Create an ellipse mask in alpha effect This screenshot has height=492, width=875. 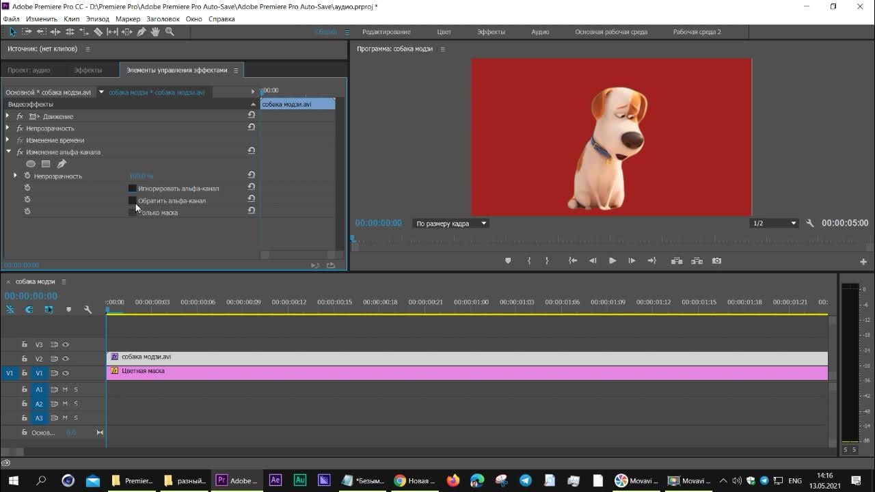point(31,164)
